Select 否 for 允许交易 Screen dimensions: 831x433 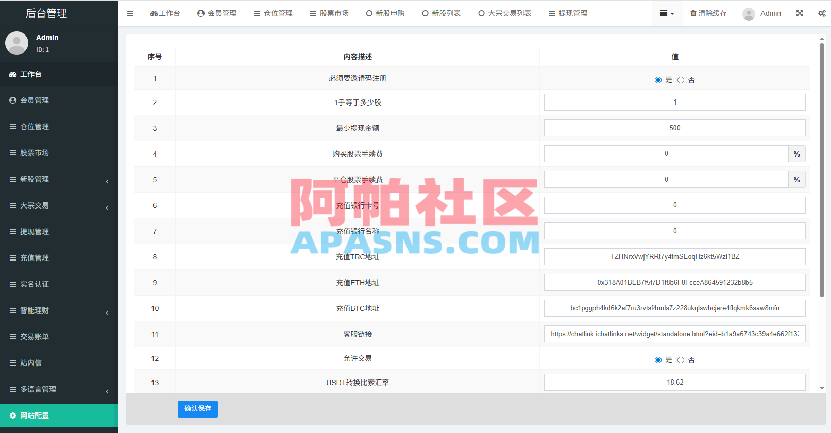[681, 360]
